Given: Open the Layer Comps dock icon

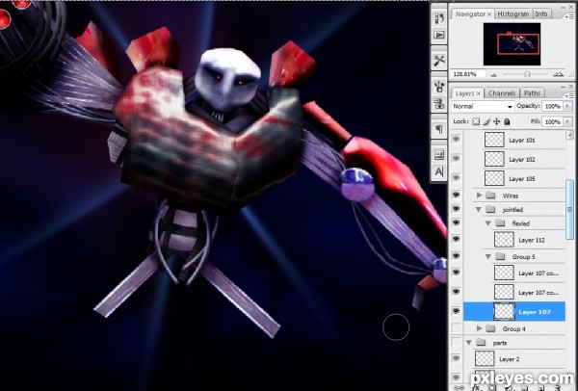Looking at the screenshot, I should coord(439,155).
